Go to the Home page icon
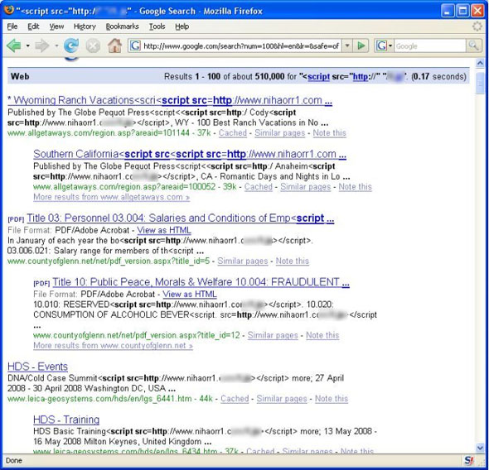 [114, 46]
